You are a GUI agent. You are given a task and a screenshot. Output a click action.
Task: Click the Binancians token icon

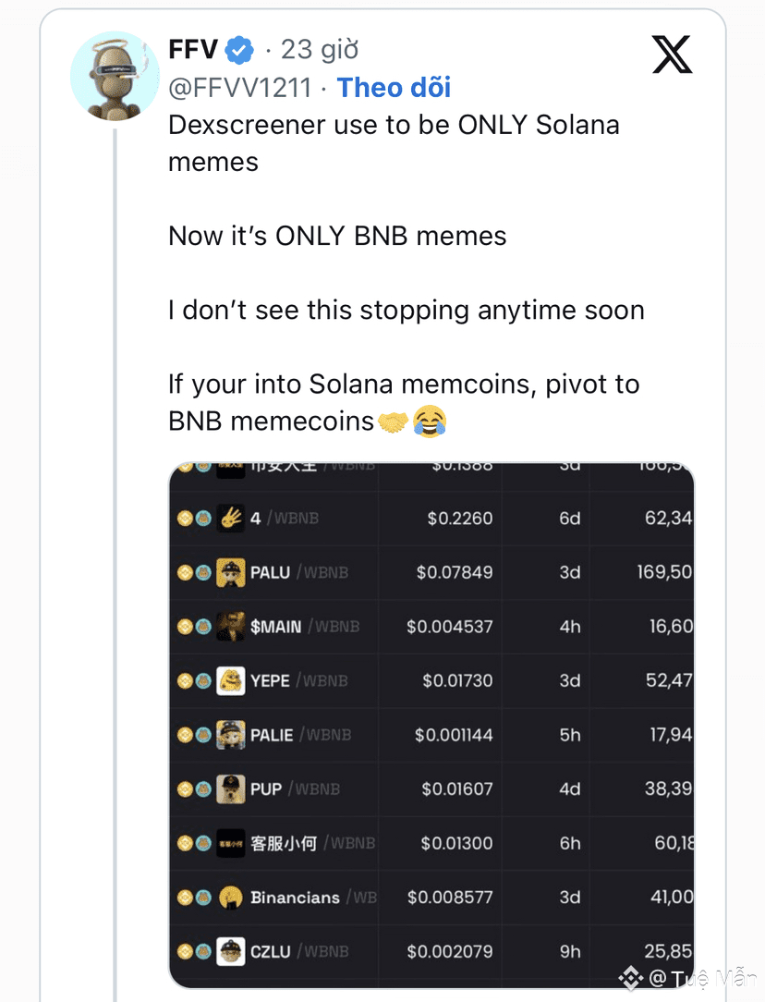coord(230,897)
